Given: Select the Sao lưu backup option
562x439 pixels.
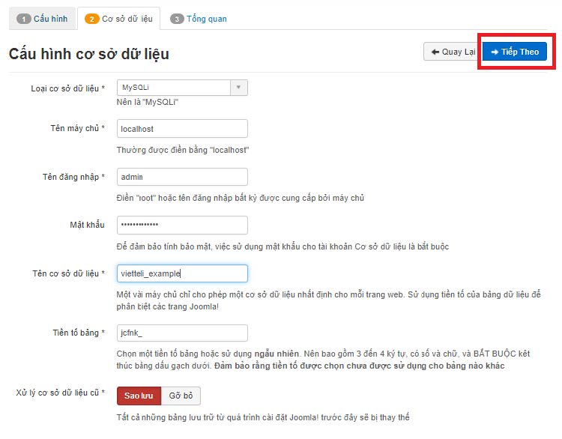Looking at the screenshot, I should (x=139, y=396).
